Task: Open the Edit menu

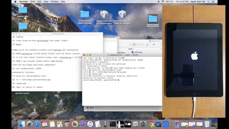Action: point(39,1)
